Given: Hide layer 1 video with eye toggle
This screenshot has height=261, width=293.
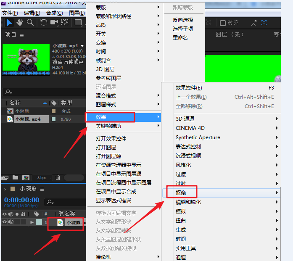Looking at the screenshot, I should point(5,222).
